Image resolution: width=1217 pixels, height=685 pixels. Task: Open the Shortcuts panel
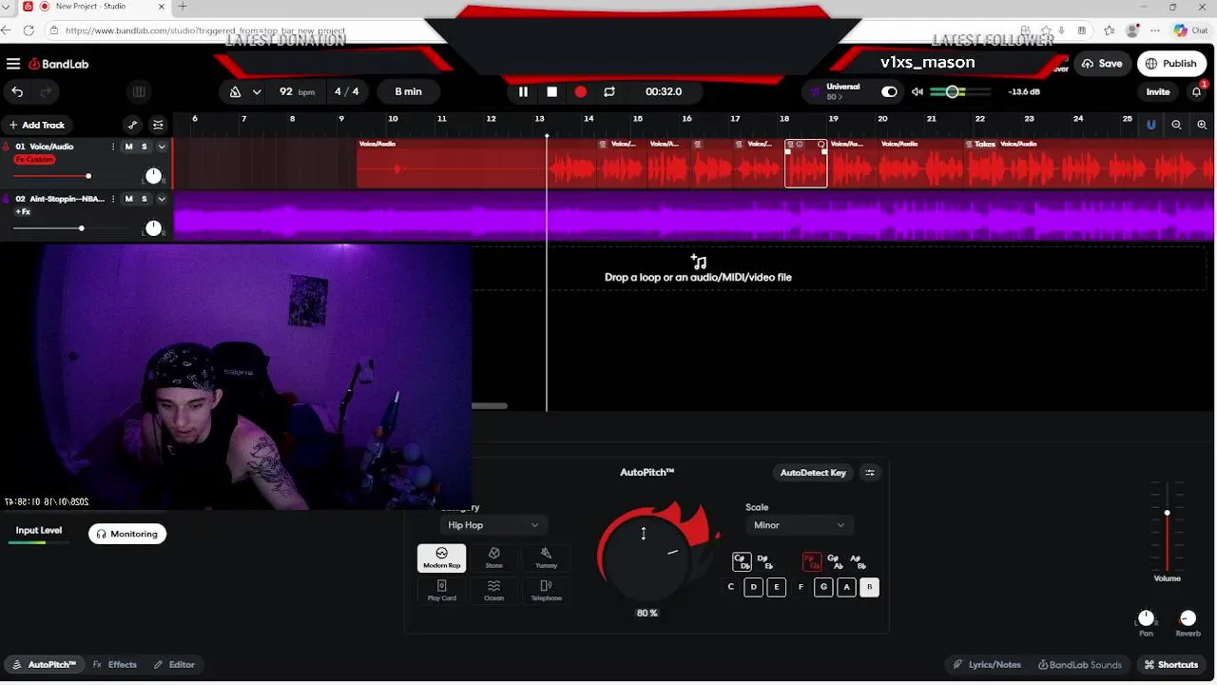[x=1171, y=665]
